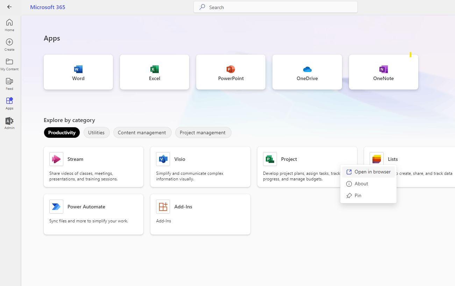Select Apps in the left sidebar
This screenshot has height=286, width=455.
point(9,103)
